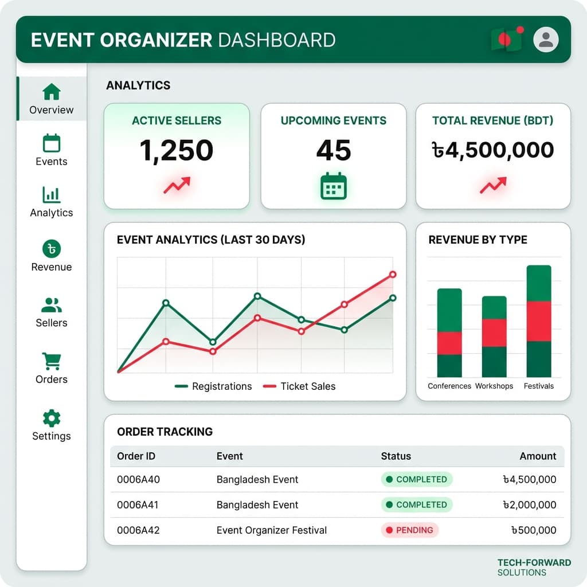Click the calendar icon under Upcoming Events

tap(334, 186)
